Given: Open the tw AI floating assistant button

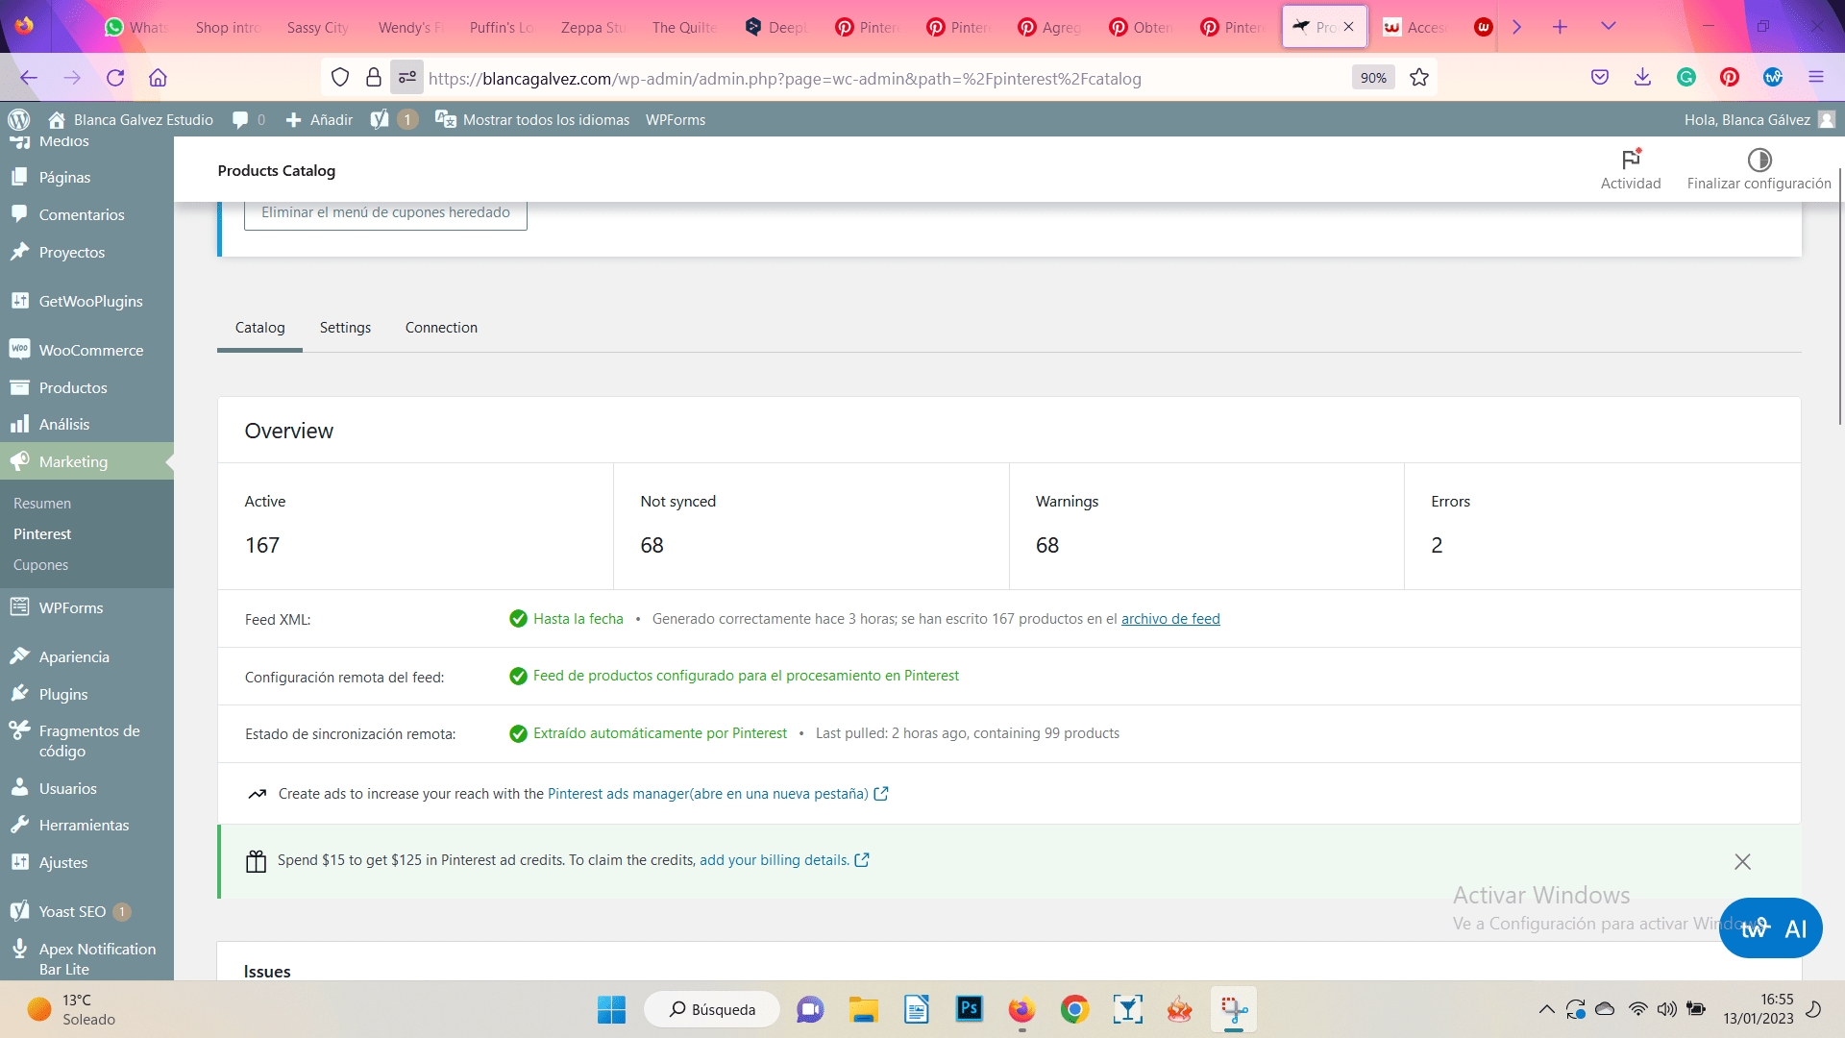Looking at the screenshot, I should tap(1771, 928).
